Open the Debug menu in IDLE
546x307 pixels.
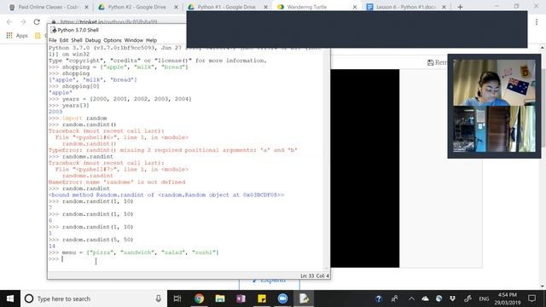[x=93, y=40]
